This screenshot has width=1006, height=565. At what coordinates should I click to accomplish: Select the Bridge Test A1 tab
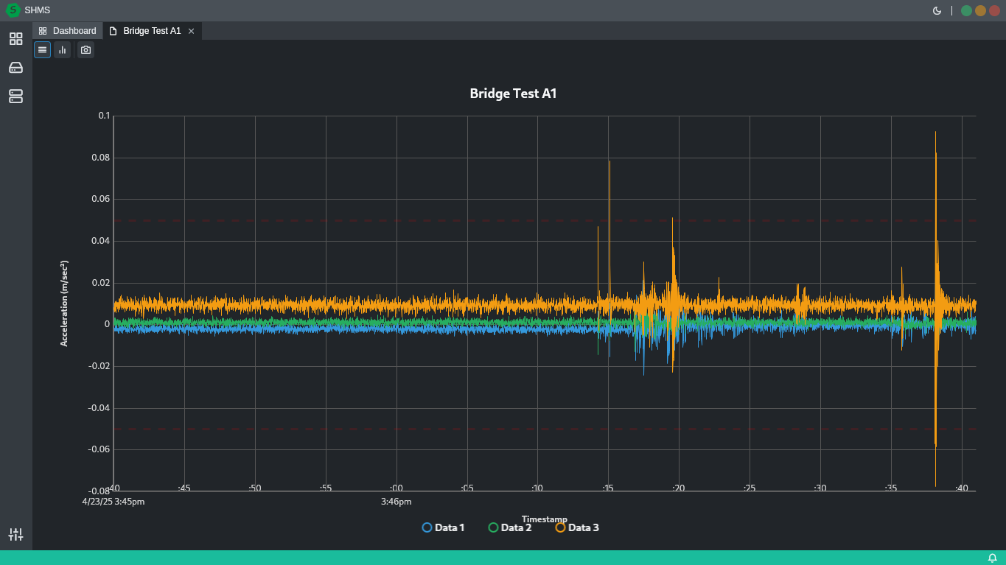pos(151,31)
